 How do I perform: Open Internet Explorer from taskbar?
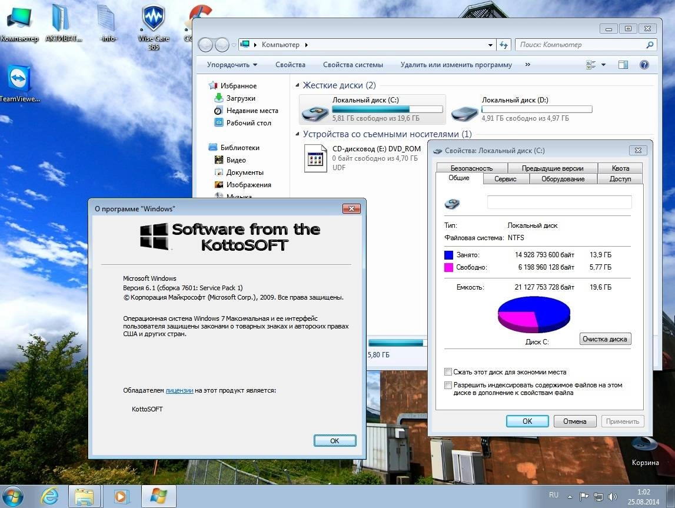(x=49, y=497)
